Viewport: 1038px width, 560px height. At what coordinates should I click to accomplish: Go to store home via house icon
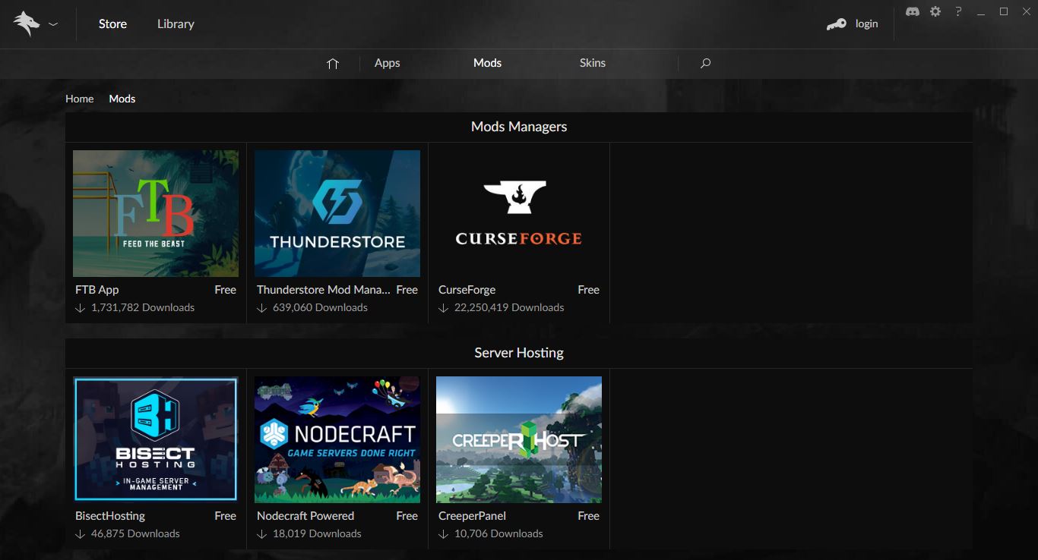[x=332, y=64]
